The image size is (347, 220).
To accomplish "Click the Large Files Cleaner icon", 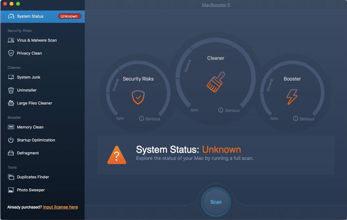I will pyautogui.click(x=11, y=103).
